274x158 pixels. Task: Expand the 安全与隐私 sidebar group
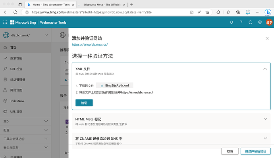(25, 148)
